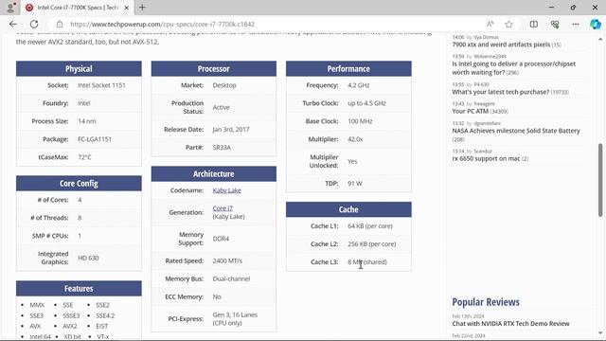606x341 pixels.
Task: Click the 'MMX' feature item
Action: pos(37,305)
